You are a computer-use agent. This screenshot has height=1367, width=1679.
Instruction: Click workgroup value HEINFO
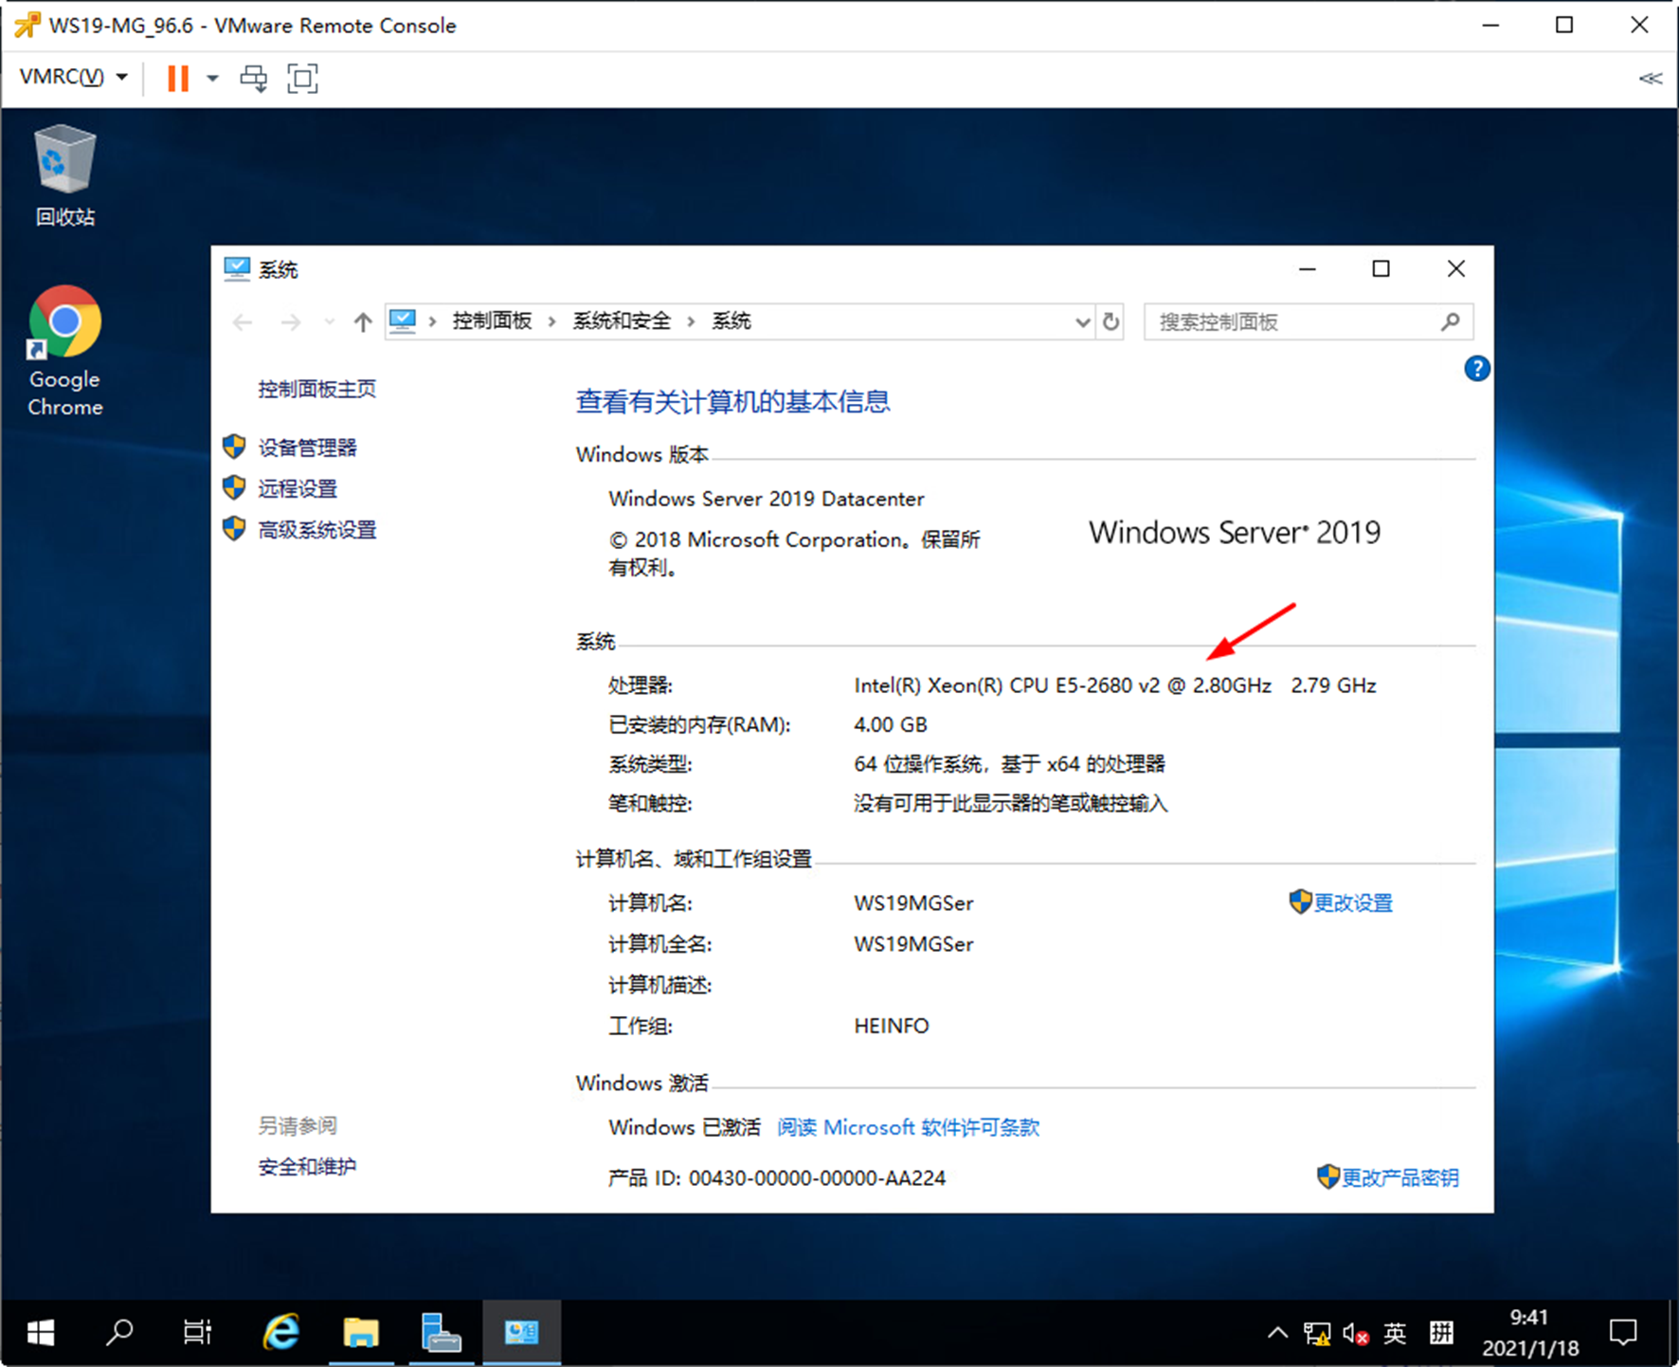tap(892, 1026)
